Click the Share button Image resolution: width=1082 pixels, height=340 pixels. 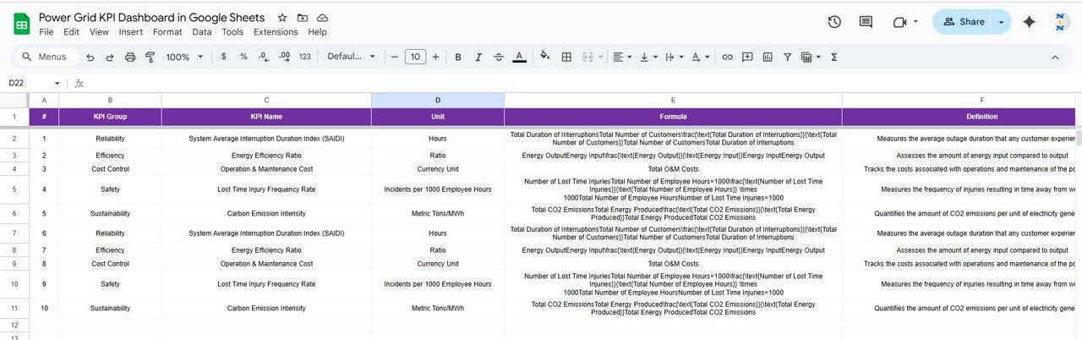click(x=963, y=22)
